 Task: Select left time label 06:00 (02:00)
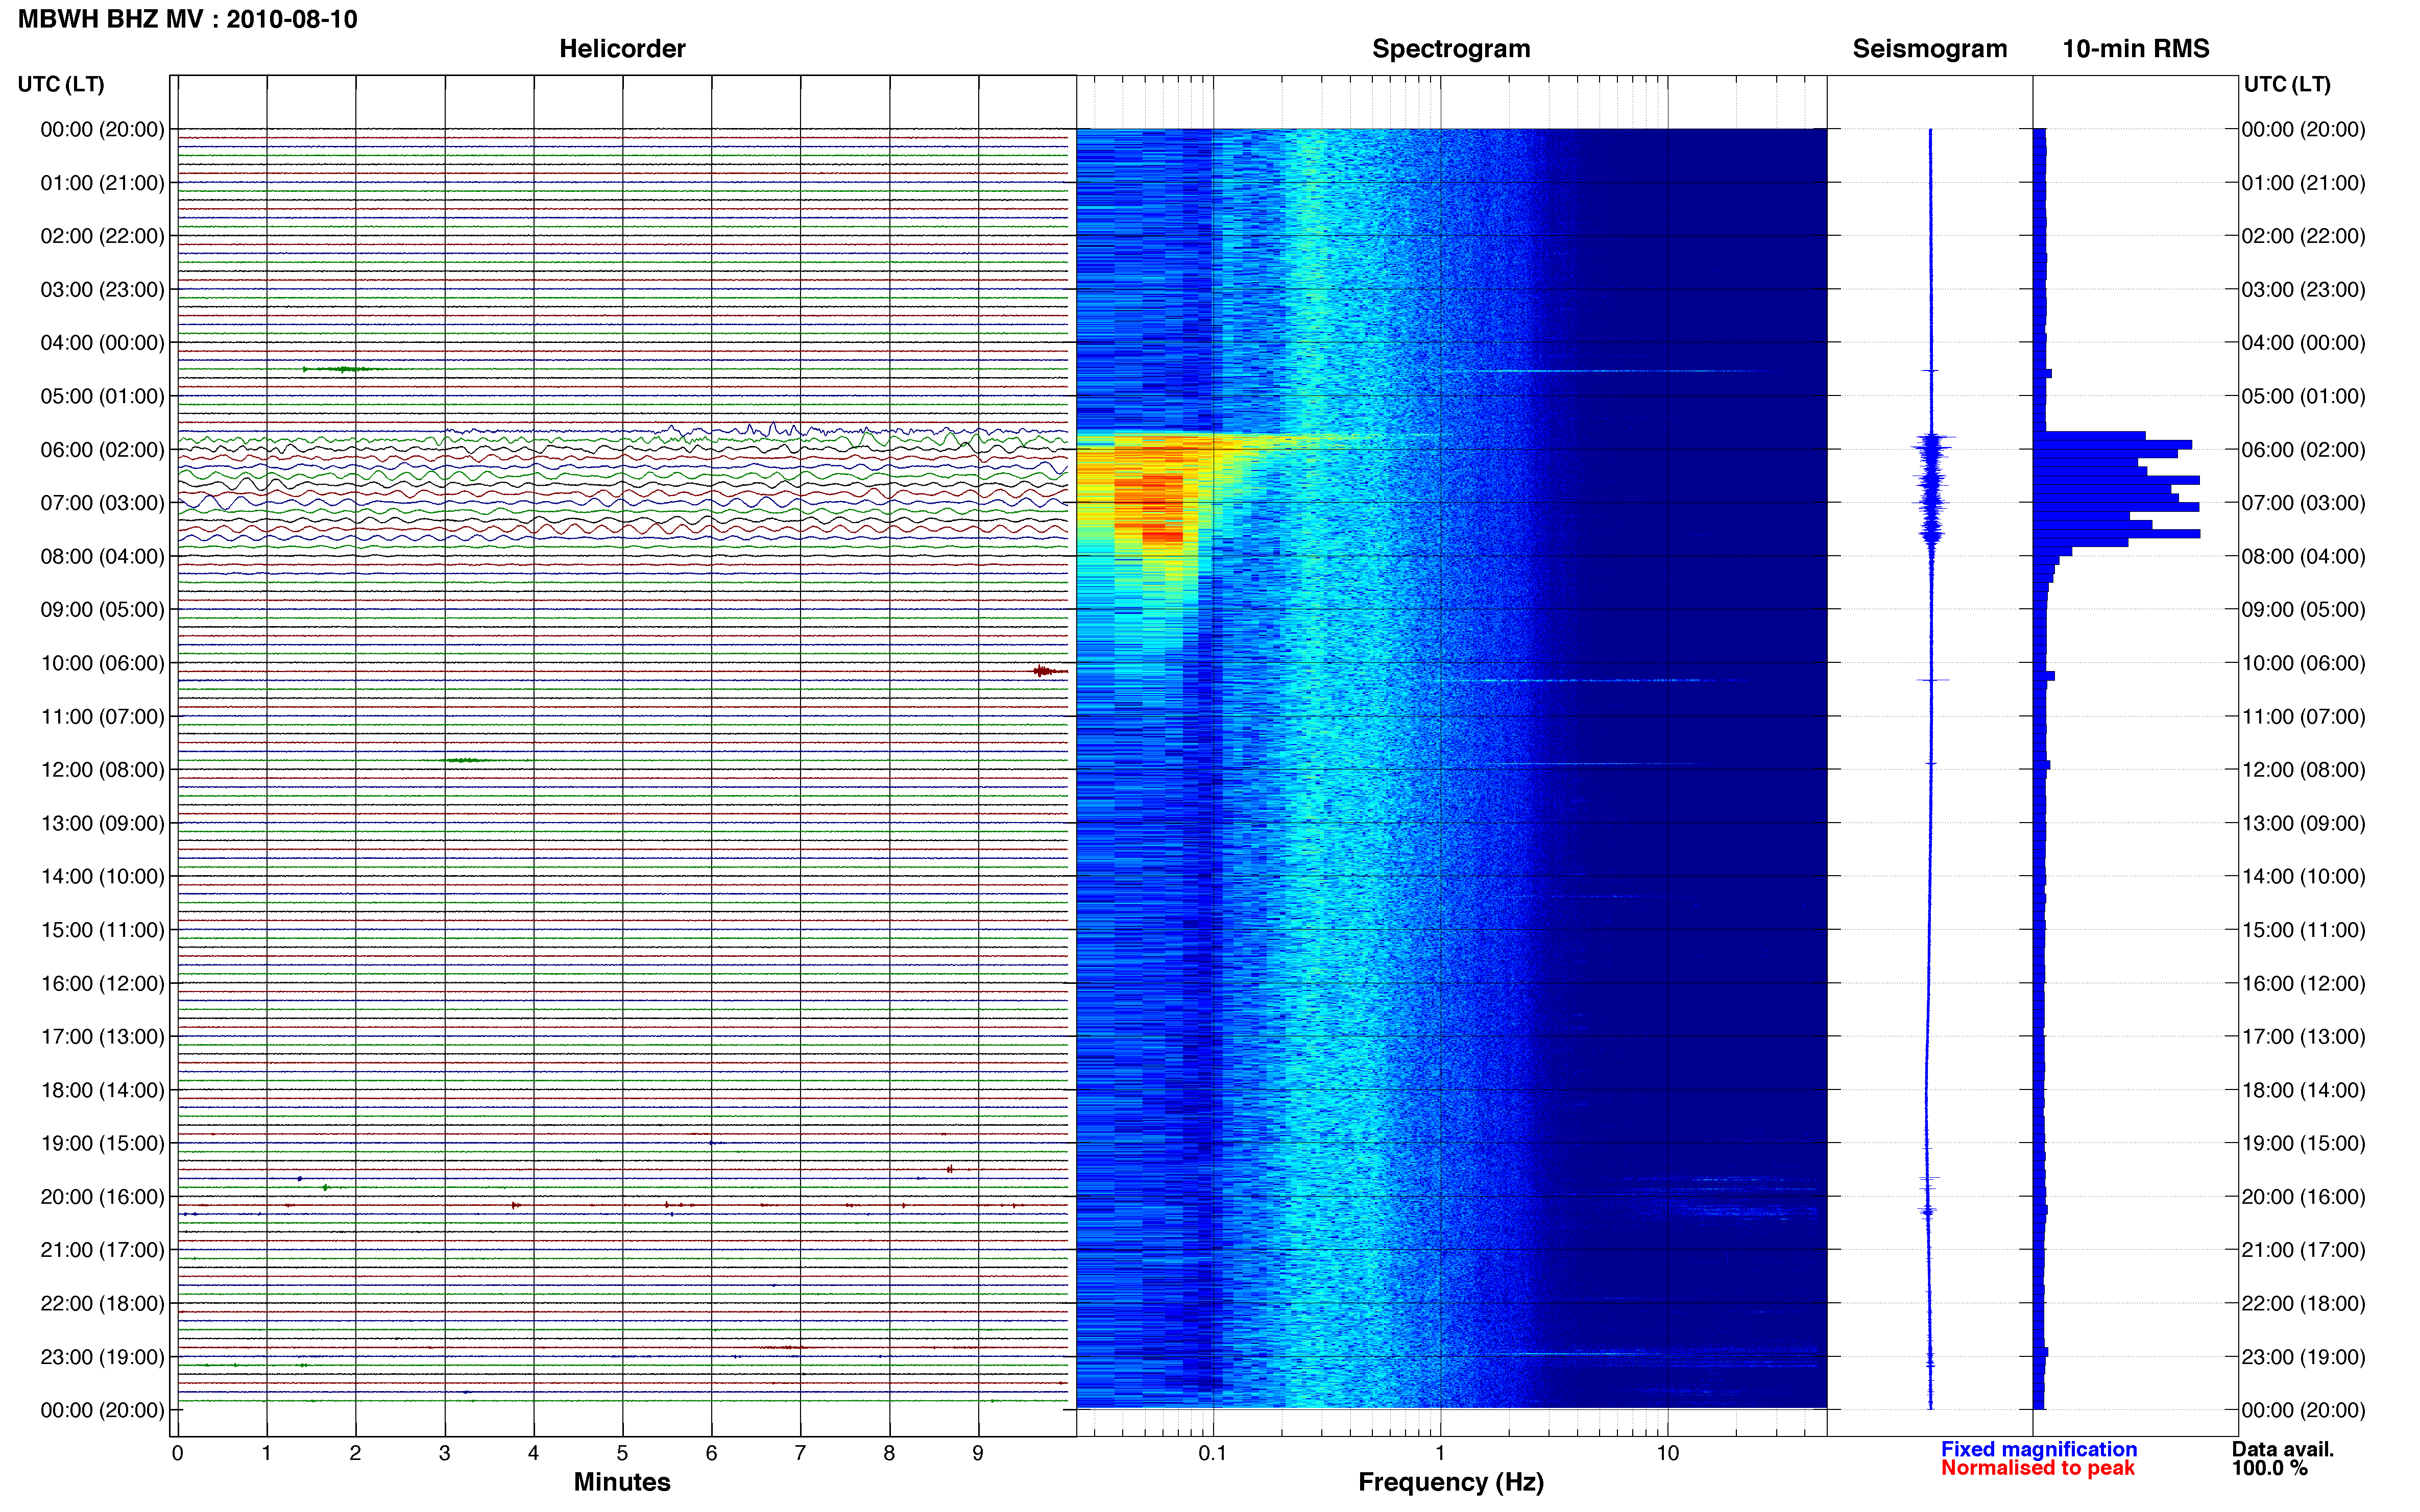click(102, 449)
